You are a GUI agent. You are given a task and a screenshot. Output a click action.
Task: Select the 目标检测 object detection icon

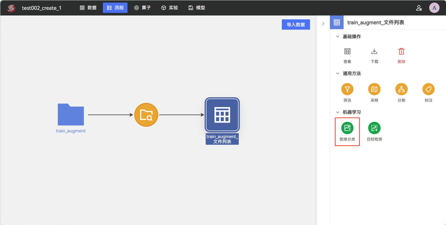374,128
